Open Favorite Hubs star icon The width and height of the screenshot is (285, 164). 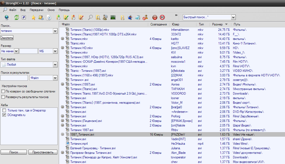pyautogui.click(x=34, y=17)
